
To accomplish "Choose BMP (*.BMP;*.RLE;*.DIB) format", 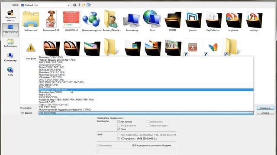I will tap(146, 62).
